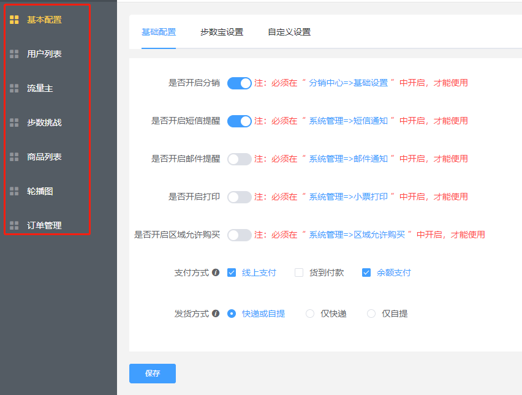Open the 订单管理 sidebar menu item
The width and height of the screenshot is (522, 395).
44,225
